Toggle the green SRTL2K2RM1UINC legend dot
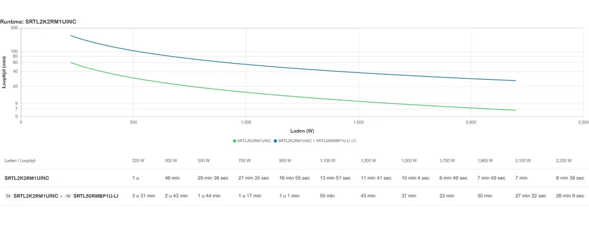589x225 pixels. [235, 141]
